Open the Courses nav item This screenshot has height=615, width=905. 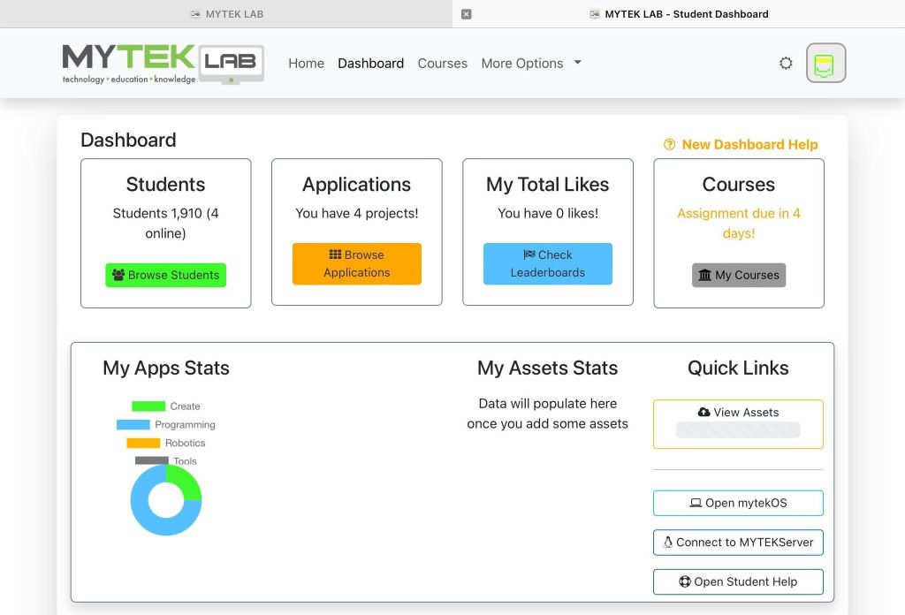(x=442, y=64)
